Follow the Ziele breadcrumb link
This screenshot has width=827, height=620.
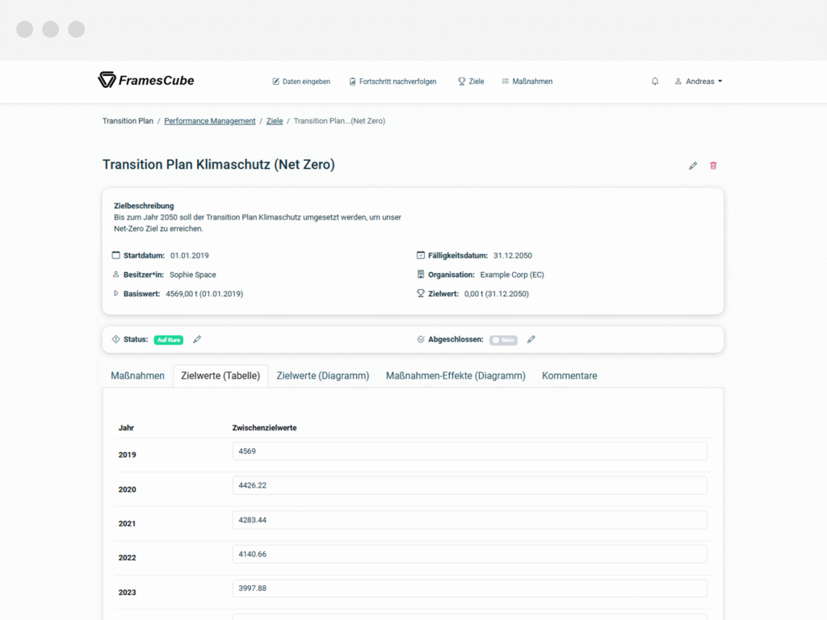point(275,121)
